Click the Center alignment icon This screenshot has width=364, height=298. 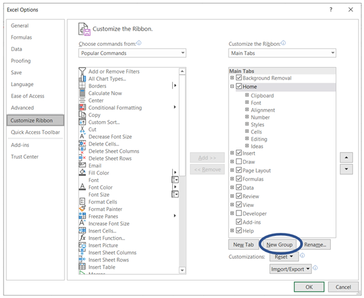coord(82,100)
